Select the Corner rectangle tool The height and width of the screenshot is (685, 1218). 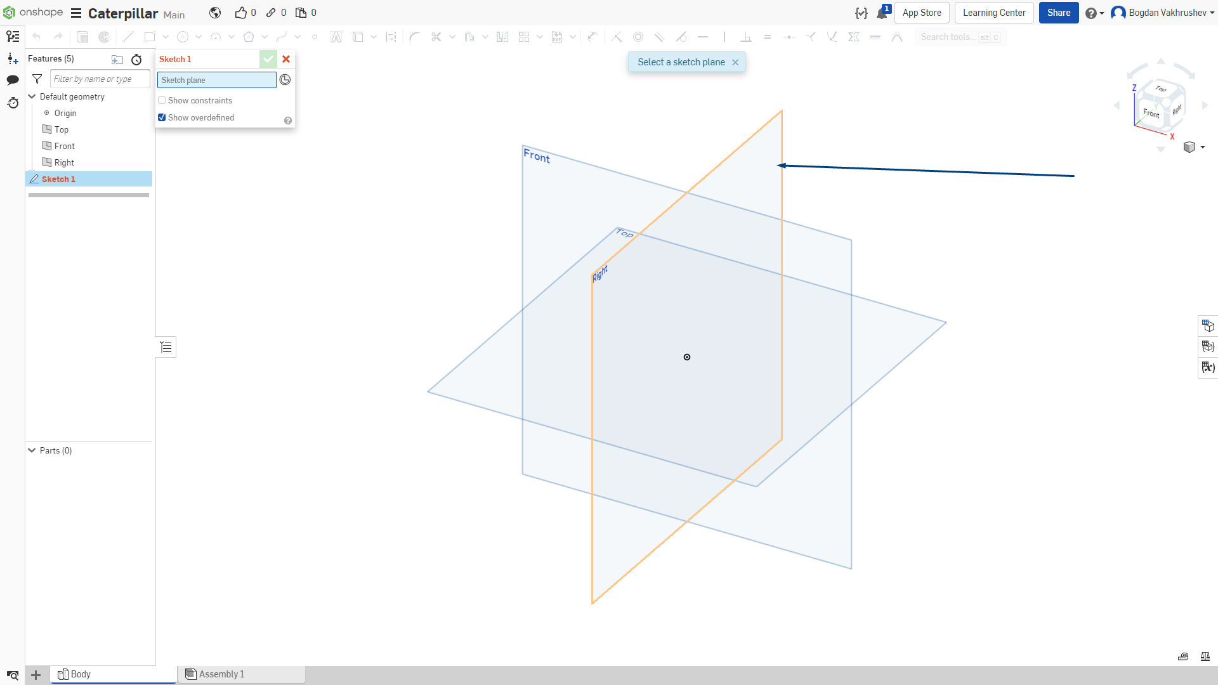[x=150, y=37]
